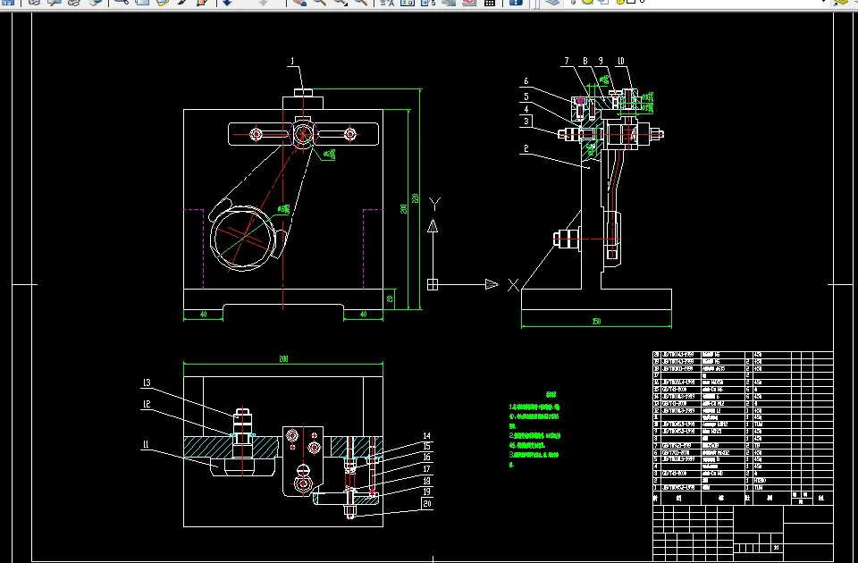
Task: Select the 150 dimension under side view
Action: tap(596, 322)
